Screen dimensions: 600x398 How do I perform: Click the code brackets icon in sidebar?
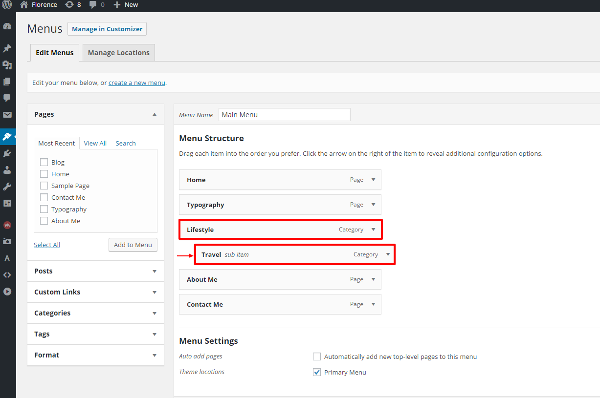[7, 275]
